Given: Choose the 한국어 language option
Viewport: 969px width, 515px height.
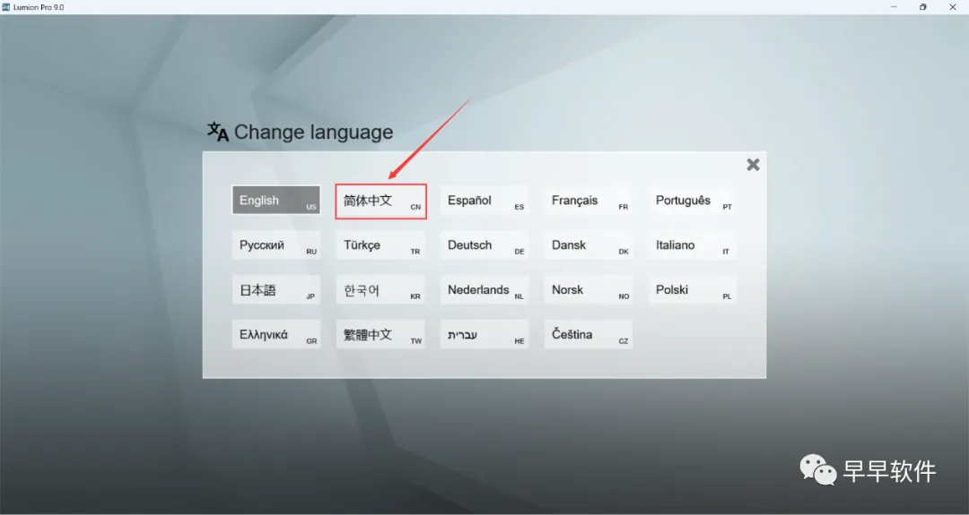Looking at the screenshot, I should (380, 290).
